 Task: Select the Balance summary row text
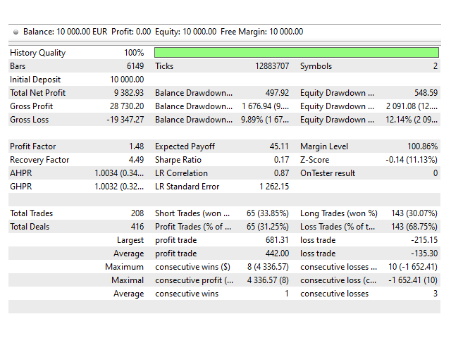click(163, 32)
